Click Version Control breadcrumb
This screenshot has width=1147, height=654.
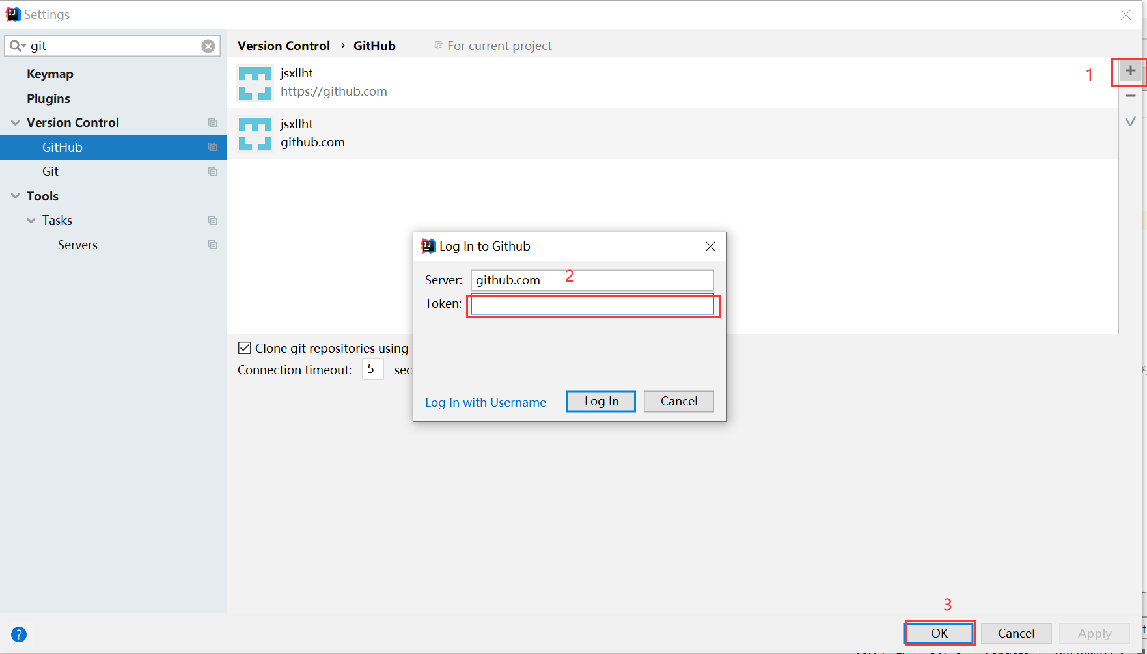284,46
